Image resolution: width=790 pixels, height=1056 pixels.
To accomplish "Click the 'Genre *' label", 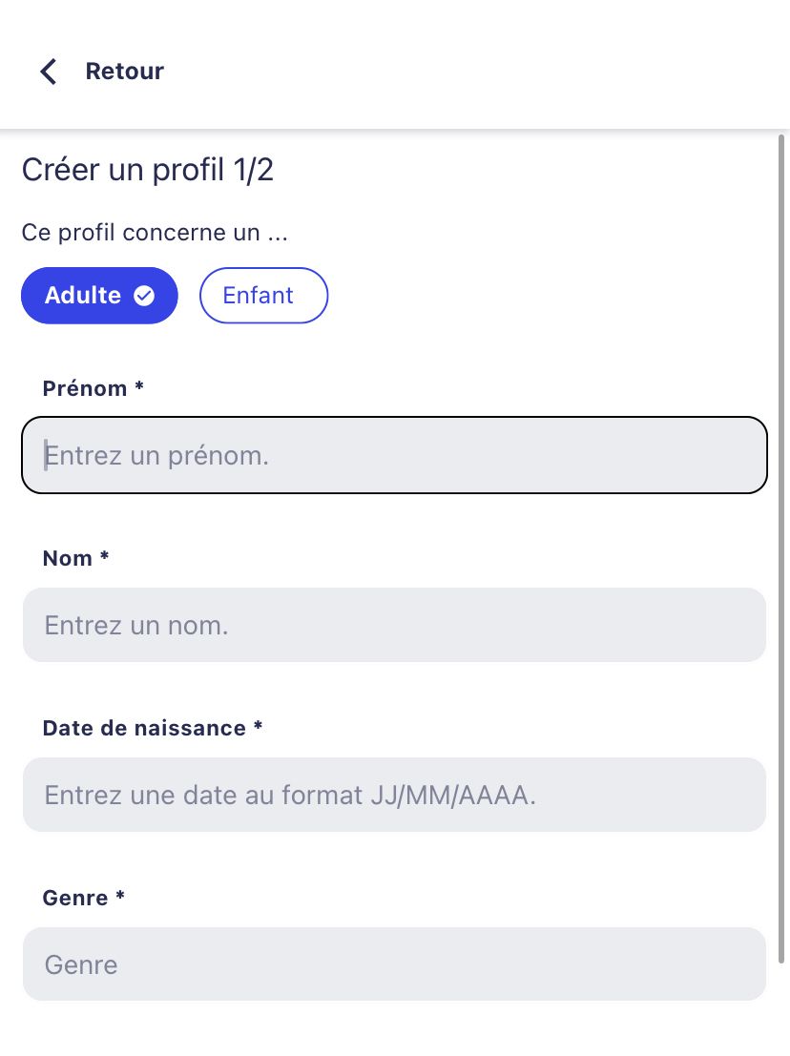I will (84, 898).
